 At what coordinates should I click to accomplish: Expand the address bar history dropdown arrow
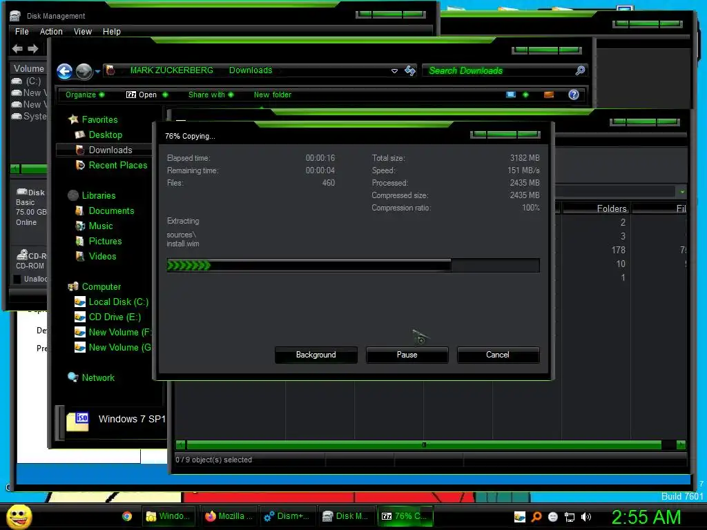pos(394,71)
